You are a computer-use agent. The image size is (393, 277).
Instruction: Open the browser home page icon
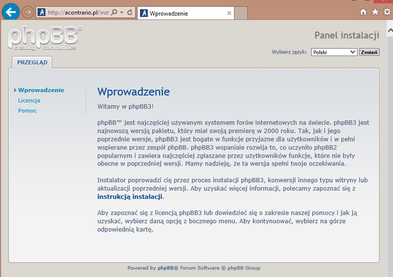pos(364,12)
